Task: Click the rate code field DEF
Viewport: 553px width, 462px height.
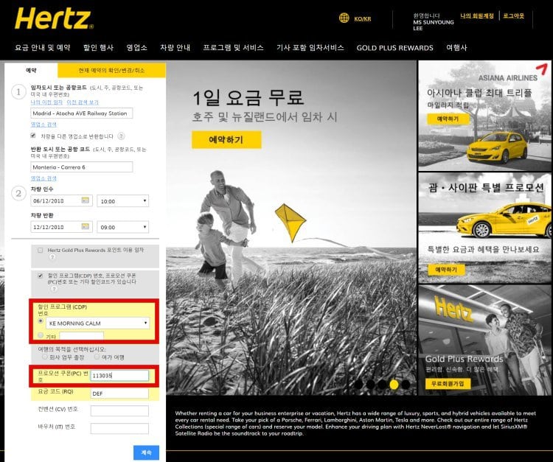Action: pyautogui.click(x=119, y=393)
